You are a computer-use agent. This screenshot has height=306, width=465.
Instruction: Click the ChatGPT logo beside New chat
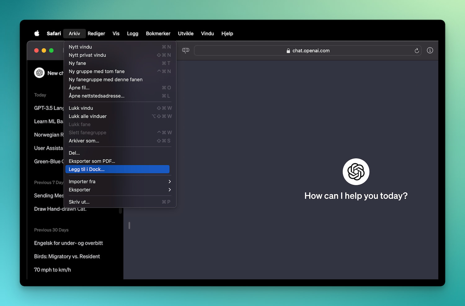(x=39, y=73)
